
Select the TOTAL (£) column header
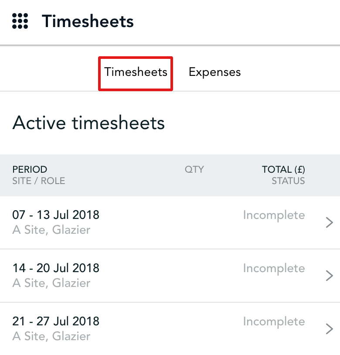pyautogui.click(x=283, y=170)
